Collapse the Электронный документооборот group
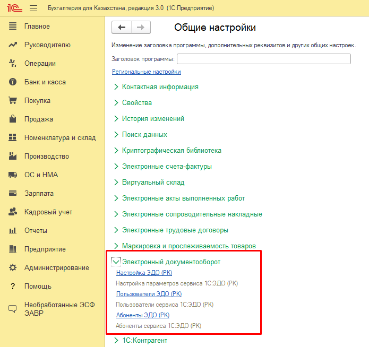 pos(116,262)
